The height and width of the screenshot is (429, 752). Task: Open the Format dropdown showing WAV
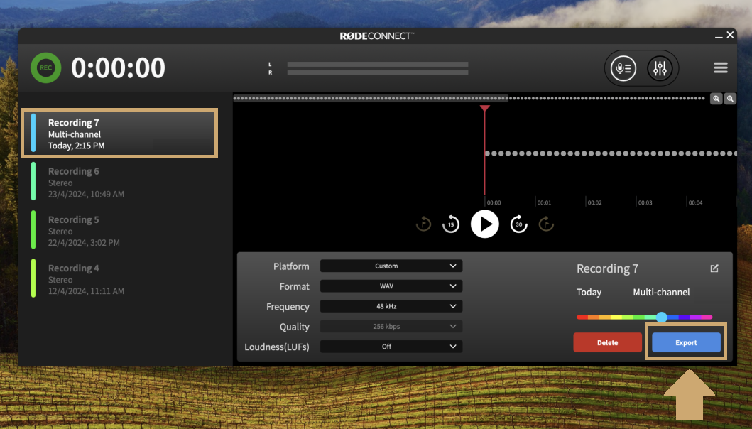[x=391, y=286]
